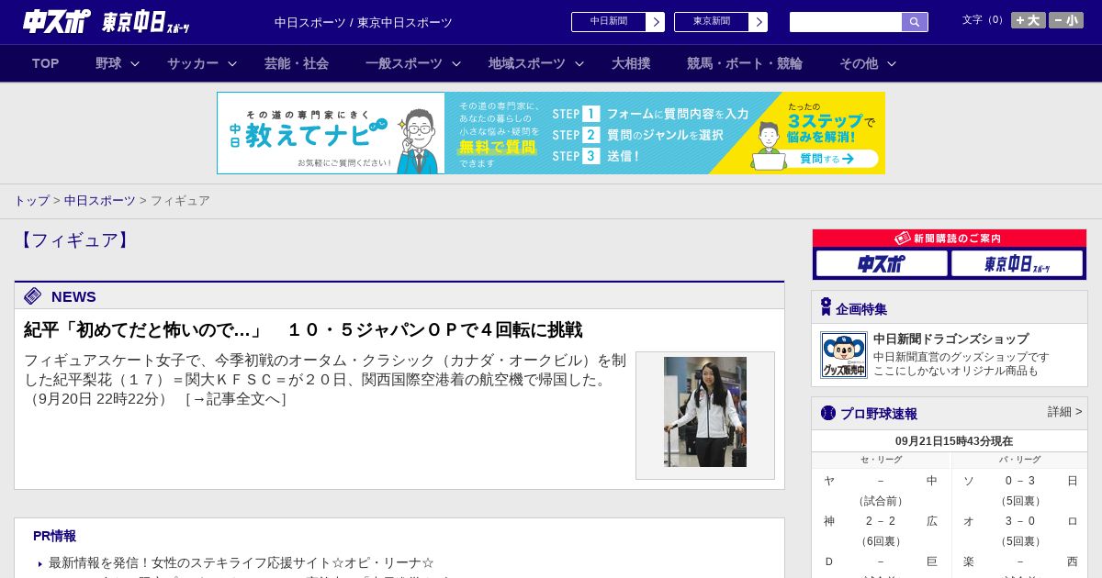The image size is (1102, 578).
Task: Open the 中日新聞 link button
Action: [x=608, y=22]
